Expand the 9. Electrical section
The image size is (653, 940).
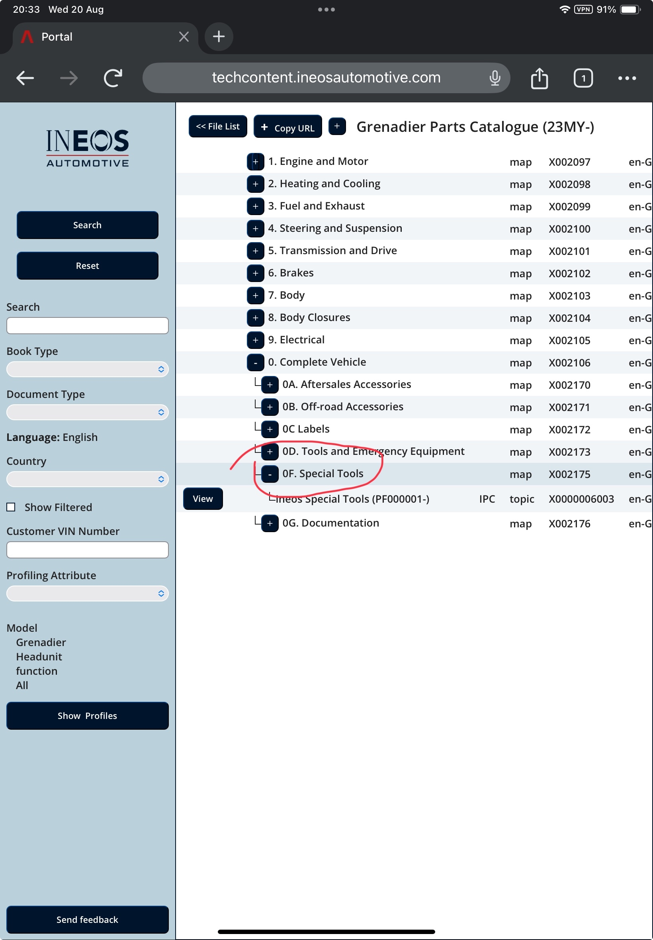click(255, 340)
